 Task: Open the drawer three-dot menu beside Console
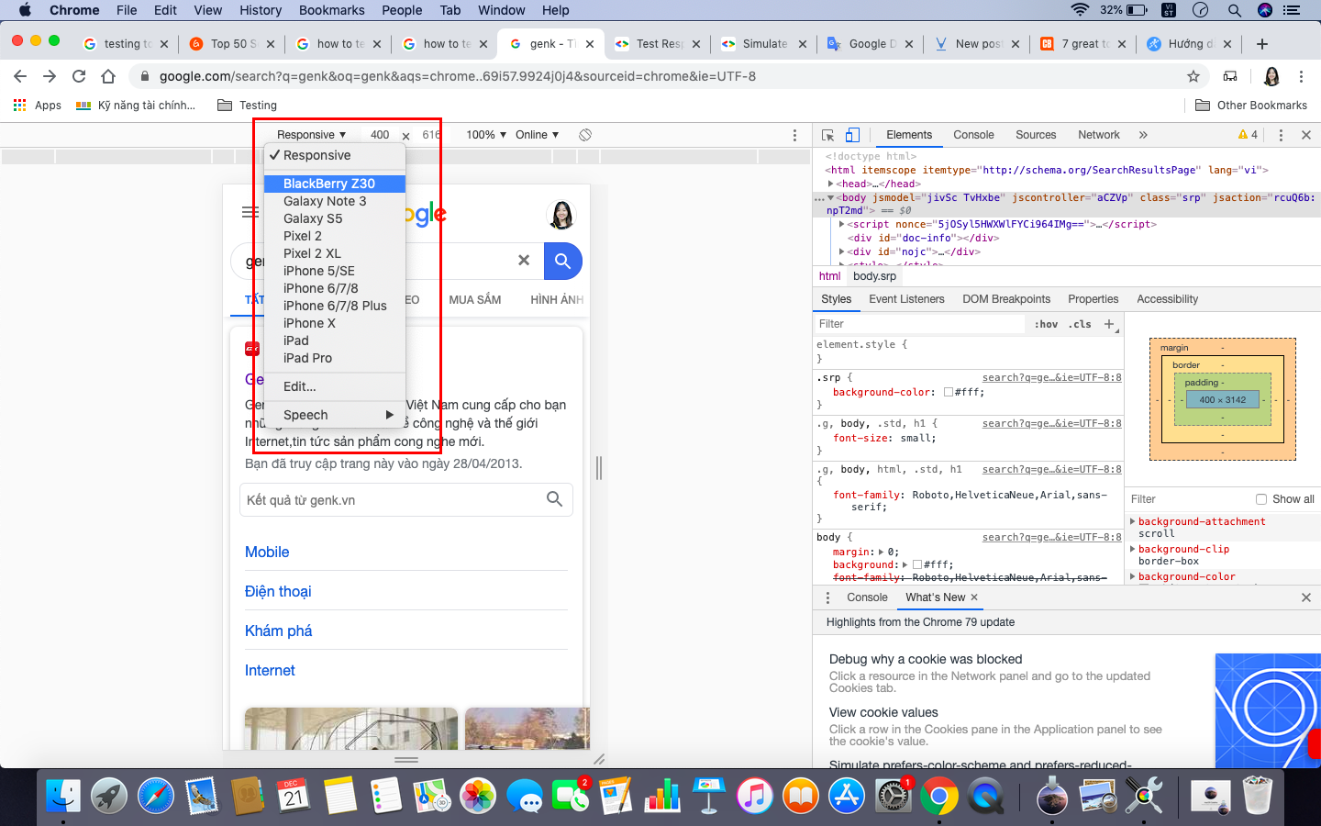[827, 597]
